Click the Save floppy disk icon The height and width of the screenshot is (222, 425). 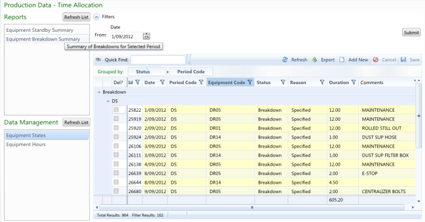[x=403, y=60]
